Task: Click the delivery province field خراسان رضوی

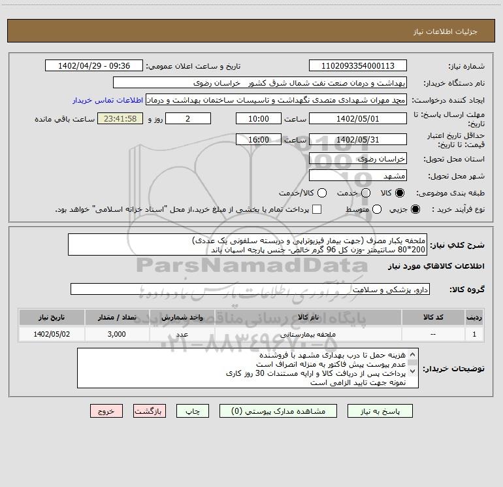Action: (x=358, y=159)
